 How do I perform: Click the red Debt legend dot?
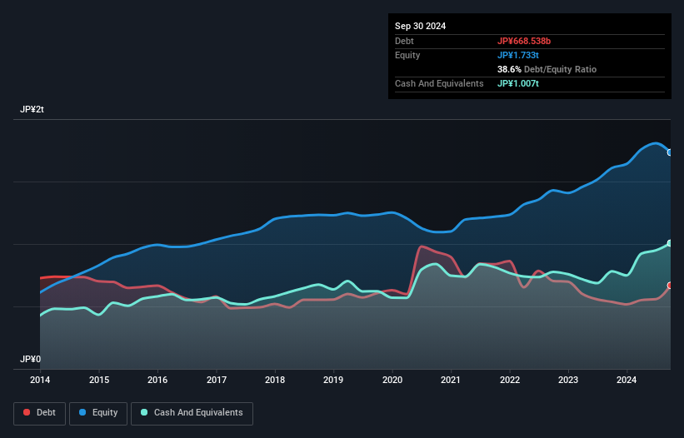(27, 412)
